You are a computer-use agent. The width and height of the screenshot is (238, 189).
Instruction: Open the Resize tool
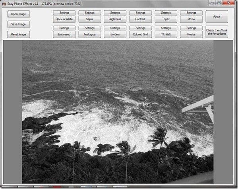tap(191, 34)
